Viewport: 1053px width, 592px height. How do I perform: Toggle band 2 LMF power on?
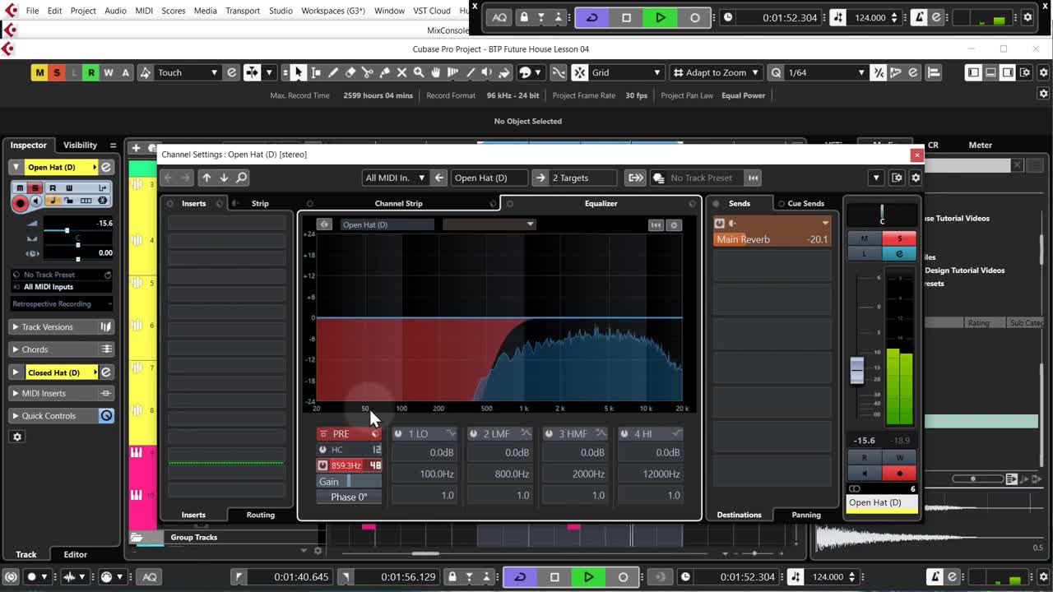tap(474, 434)
